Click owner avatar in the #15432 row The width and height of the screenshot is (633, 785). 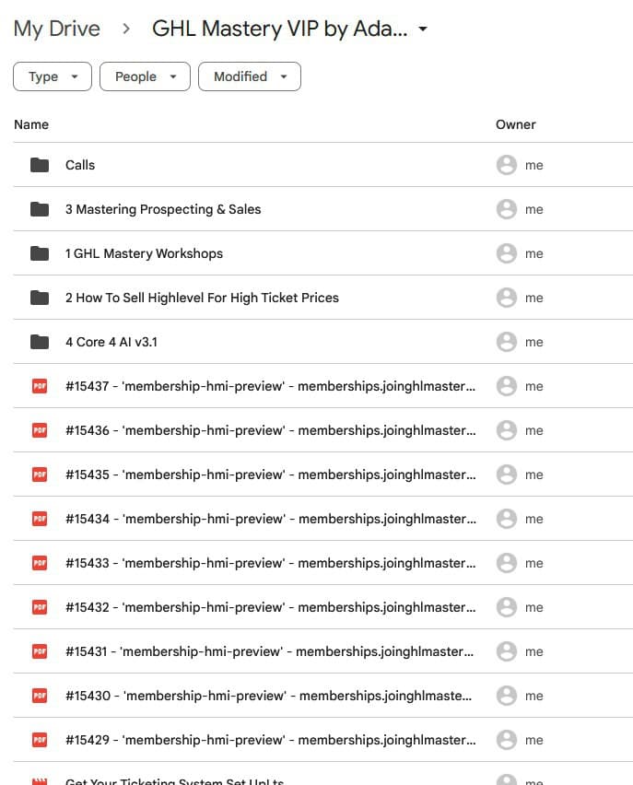506,607
